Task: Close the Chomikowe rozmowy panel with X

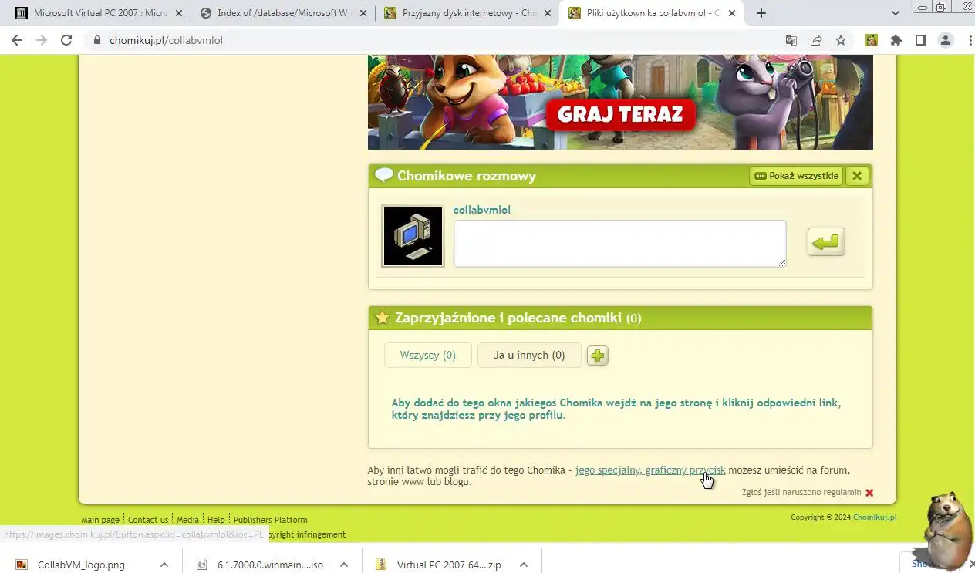Action: coord(856,176)
